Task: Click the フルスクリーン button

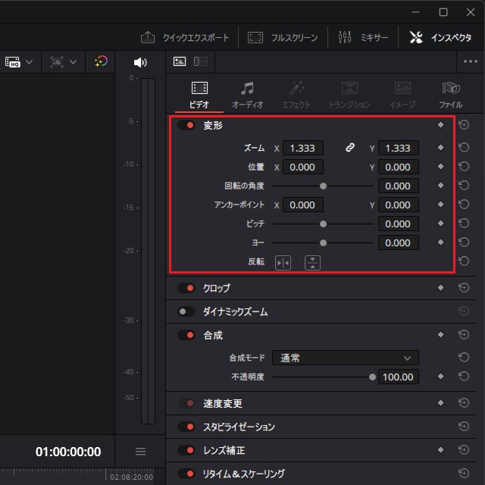Action: tap(283, 37)
